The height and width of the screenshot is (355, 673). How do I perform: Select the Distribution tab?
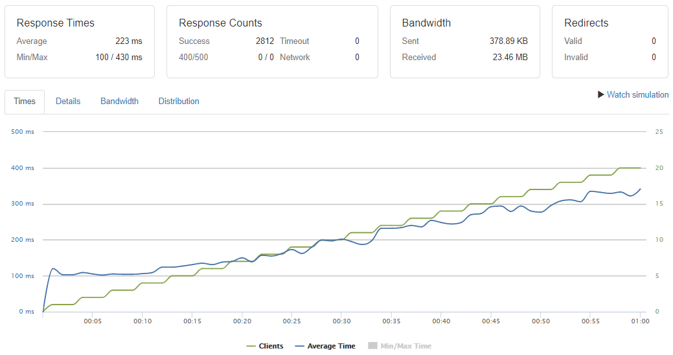pos(179,102)
